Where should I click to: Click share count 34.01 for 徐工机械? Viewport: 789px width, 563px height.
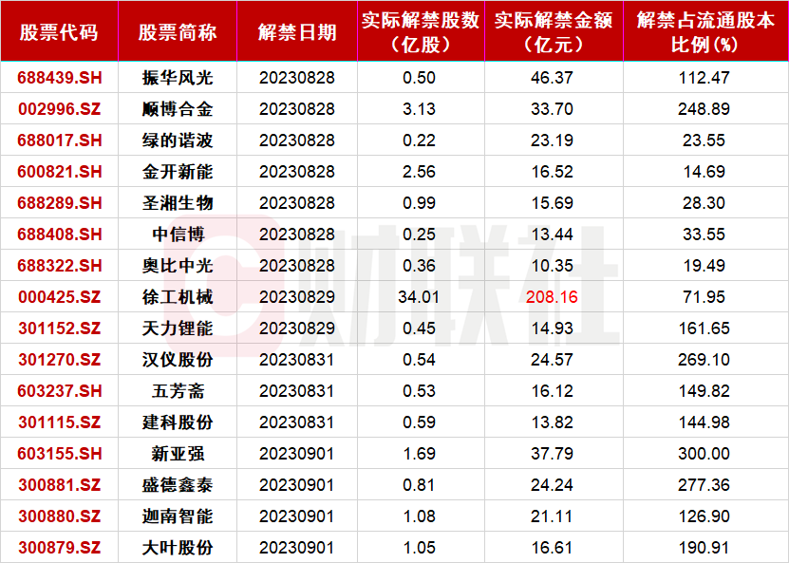419,297
